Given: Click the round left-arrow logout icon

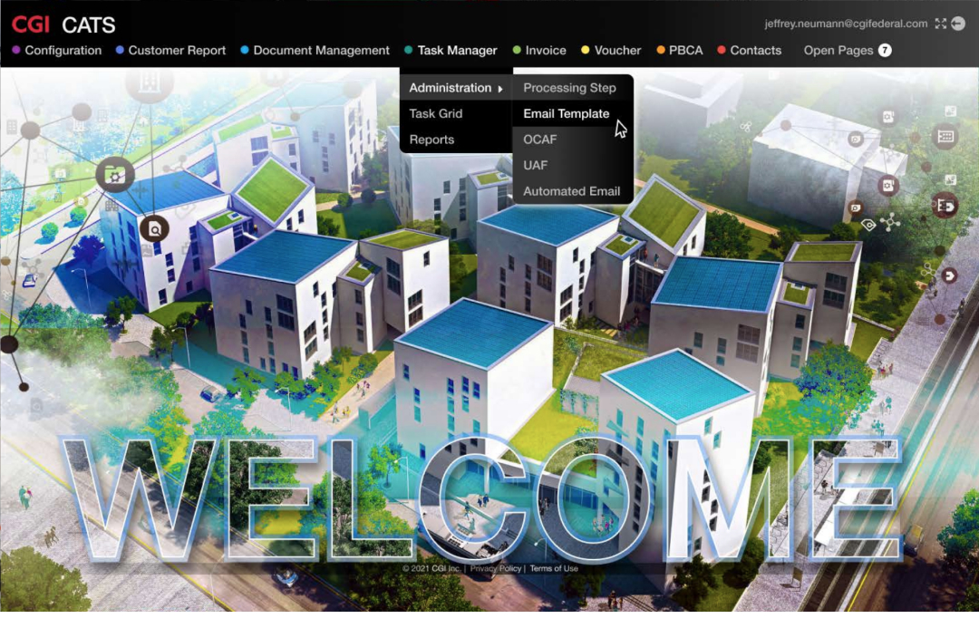Looking at the screenshot, I should pyautogui.click(x=958, y=24).
